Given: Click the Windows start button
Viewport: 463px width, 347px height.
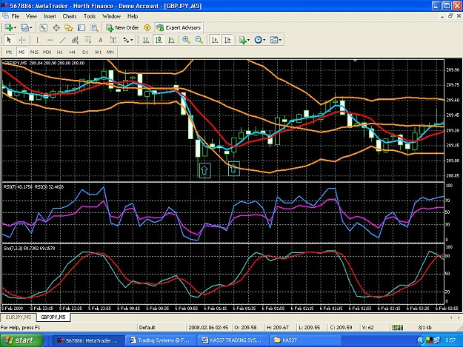Looking at the screenshot, I should [x=21, y=340].
